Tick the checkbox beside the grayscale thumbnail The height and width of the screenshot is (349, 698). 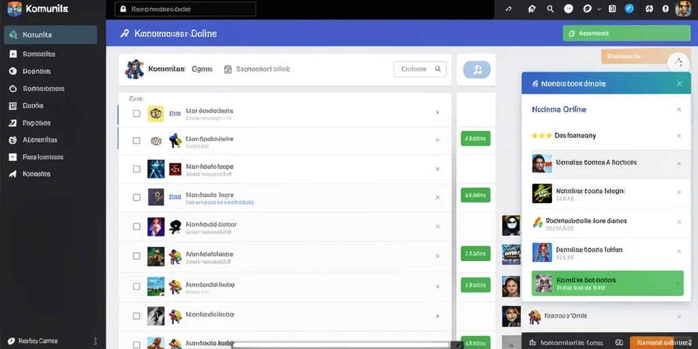click(x=136, y=316)
